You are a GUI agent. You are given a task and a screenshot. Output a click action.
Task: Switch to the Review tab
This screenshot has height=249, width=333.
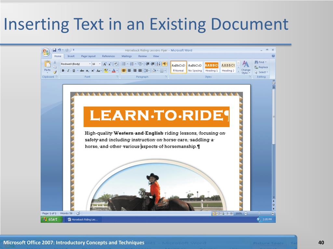click(x=142, y=56)
